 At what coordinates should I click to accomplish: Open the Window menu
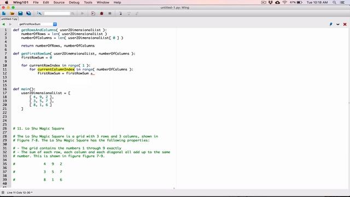103,2
